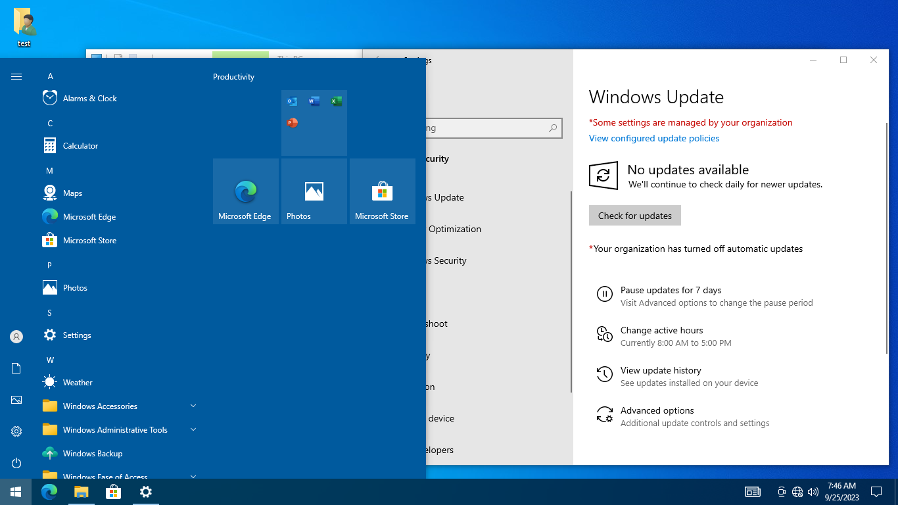The image size is (898, 505).
Task: Click the Pause updates for 7 days icon
Action: tap(604, 294)
